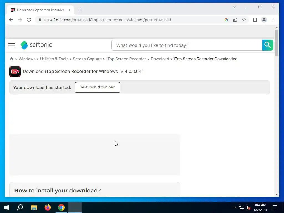Bookmark this page with the star icon
The image size is (284, 213).
click(244, 20)
